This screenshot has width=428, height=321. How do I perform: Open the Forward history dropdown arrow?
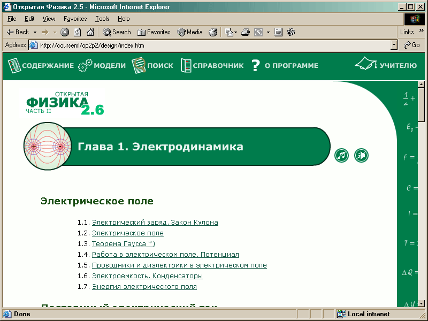pyautogui.click(x=55, y=32)
